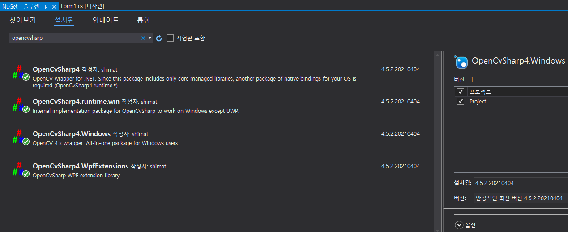The image size is (568, 232).
Task: Refresh the package list
Action: (x=158, y=39)
